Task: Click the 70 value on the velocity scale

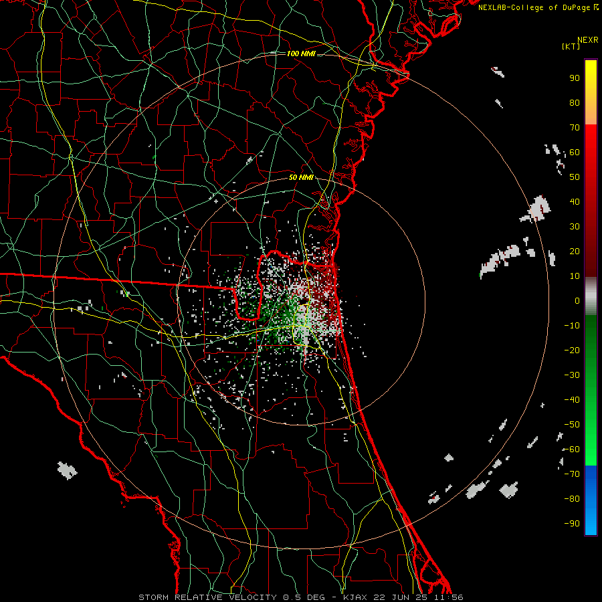Action: pos(575,128)
